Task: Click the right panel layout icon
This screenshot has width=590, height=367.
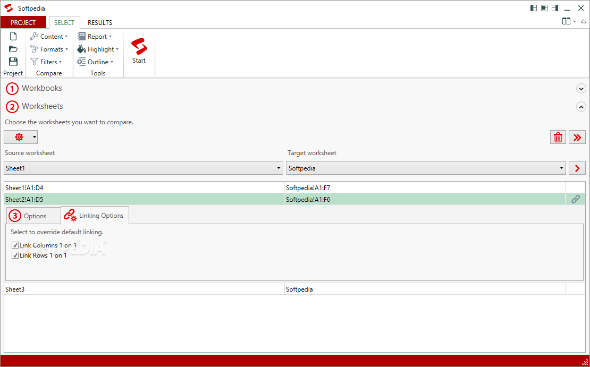Action: pyautogui.click(x=554, y=8)
